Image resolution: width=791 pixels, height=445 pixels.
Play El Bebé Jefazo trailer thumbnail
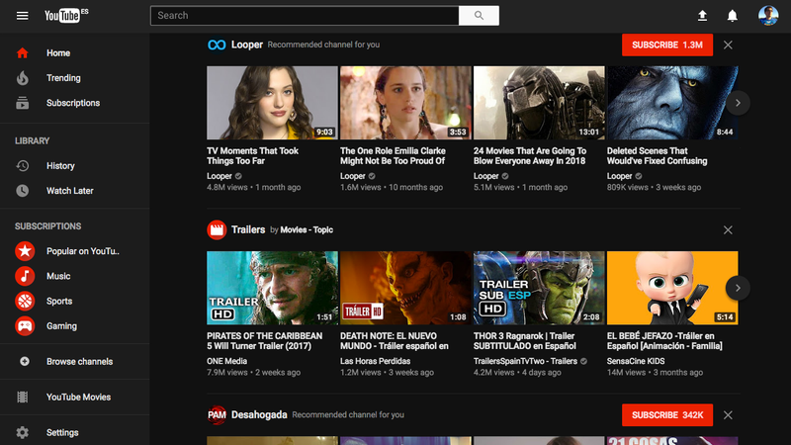[672, 288]
